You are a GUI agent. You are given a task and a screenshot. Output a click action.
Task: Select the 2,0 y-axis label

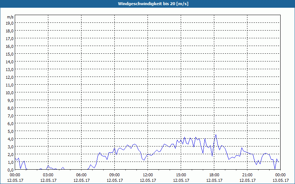pyautogui.click(x=11, y=154)
